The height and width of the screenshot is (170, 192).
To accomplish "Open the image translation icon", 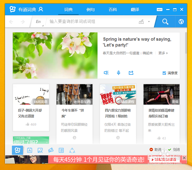I will pos(40,150).
